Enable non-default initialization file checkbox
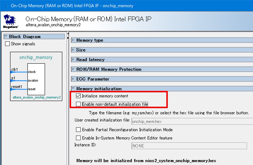The height and width of the screenshot is (165, 253). coord(78,104)
